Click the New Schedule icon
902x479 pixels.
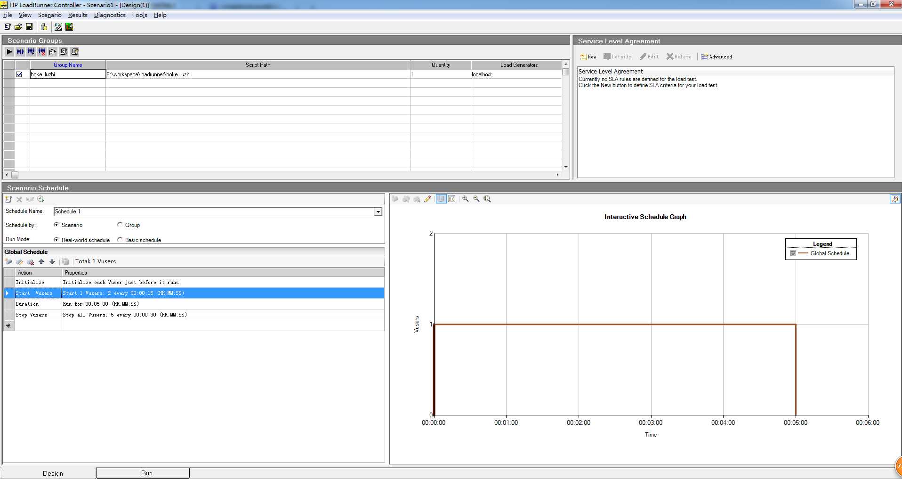(x=8, y=199)
